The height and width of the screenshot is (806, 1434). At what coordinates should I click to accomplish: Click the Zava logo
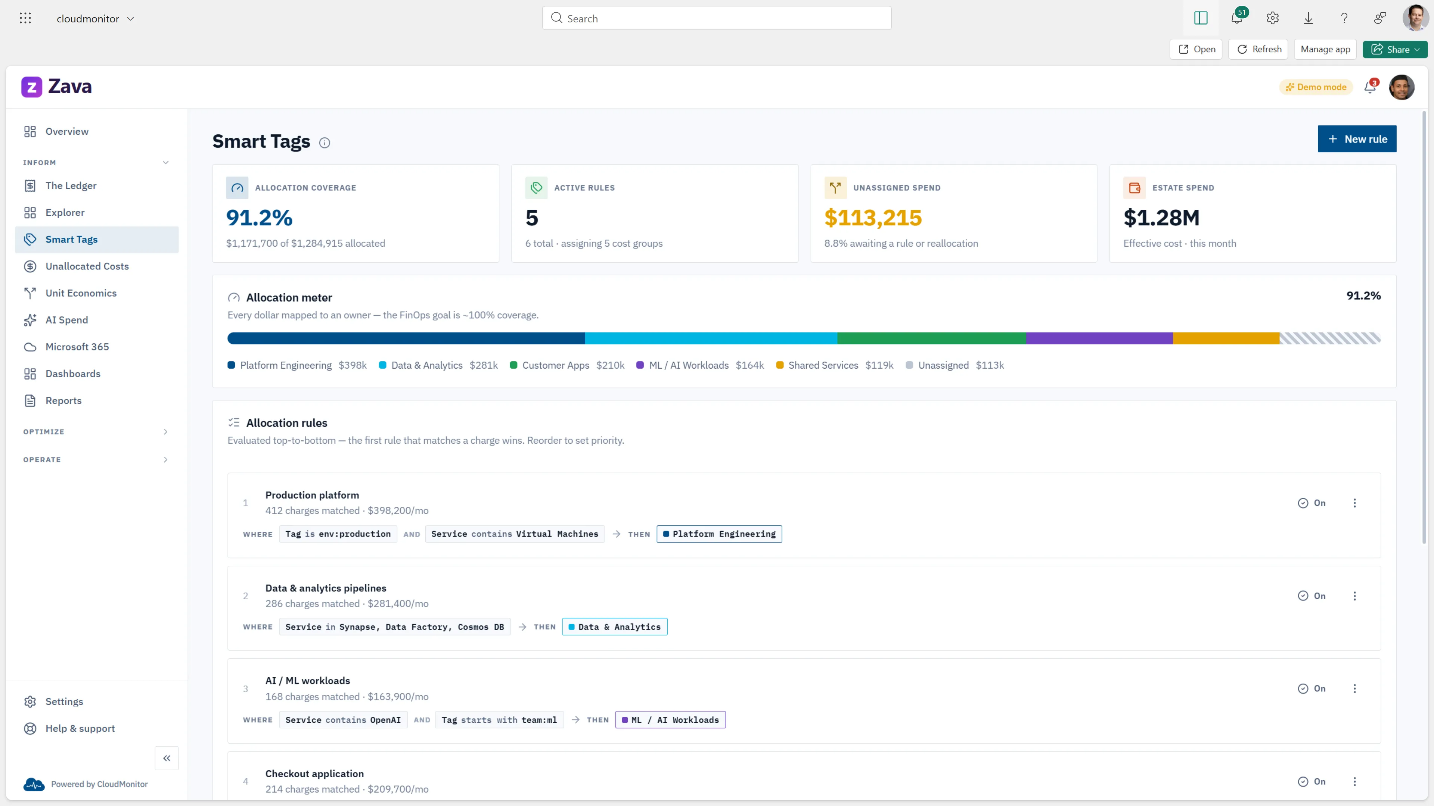[57, 87]
